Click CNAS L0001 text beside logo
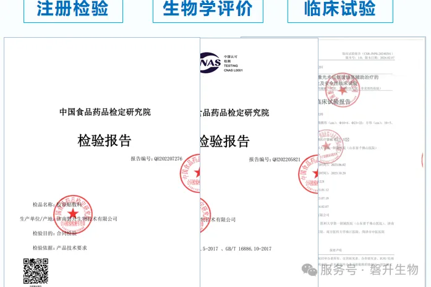This screenshot has width=431, height=287. click(233, 71)
